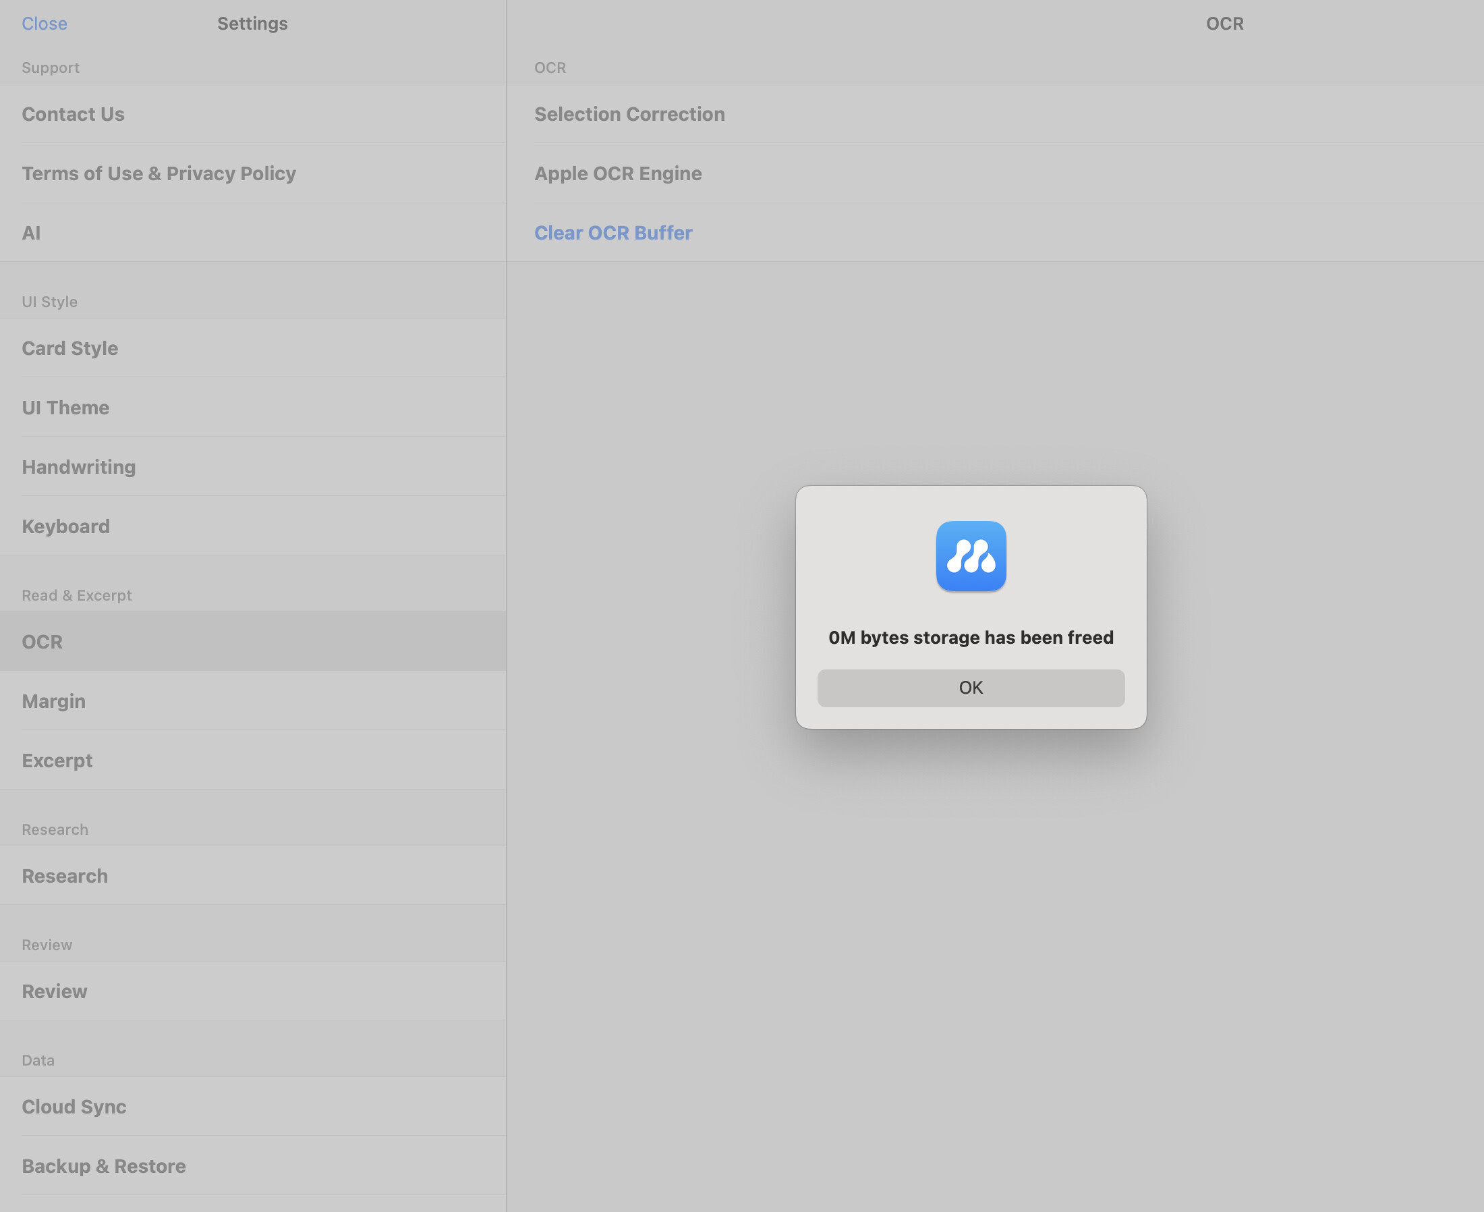Viewport: 1484px width, 1212px height.
Task: Select Keyboard settings entry
Action: [x=65, y=526]
